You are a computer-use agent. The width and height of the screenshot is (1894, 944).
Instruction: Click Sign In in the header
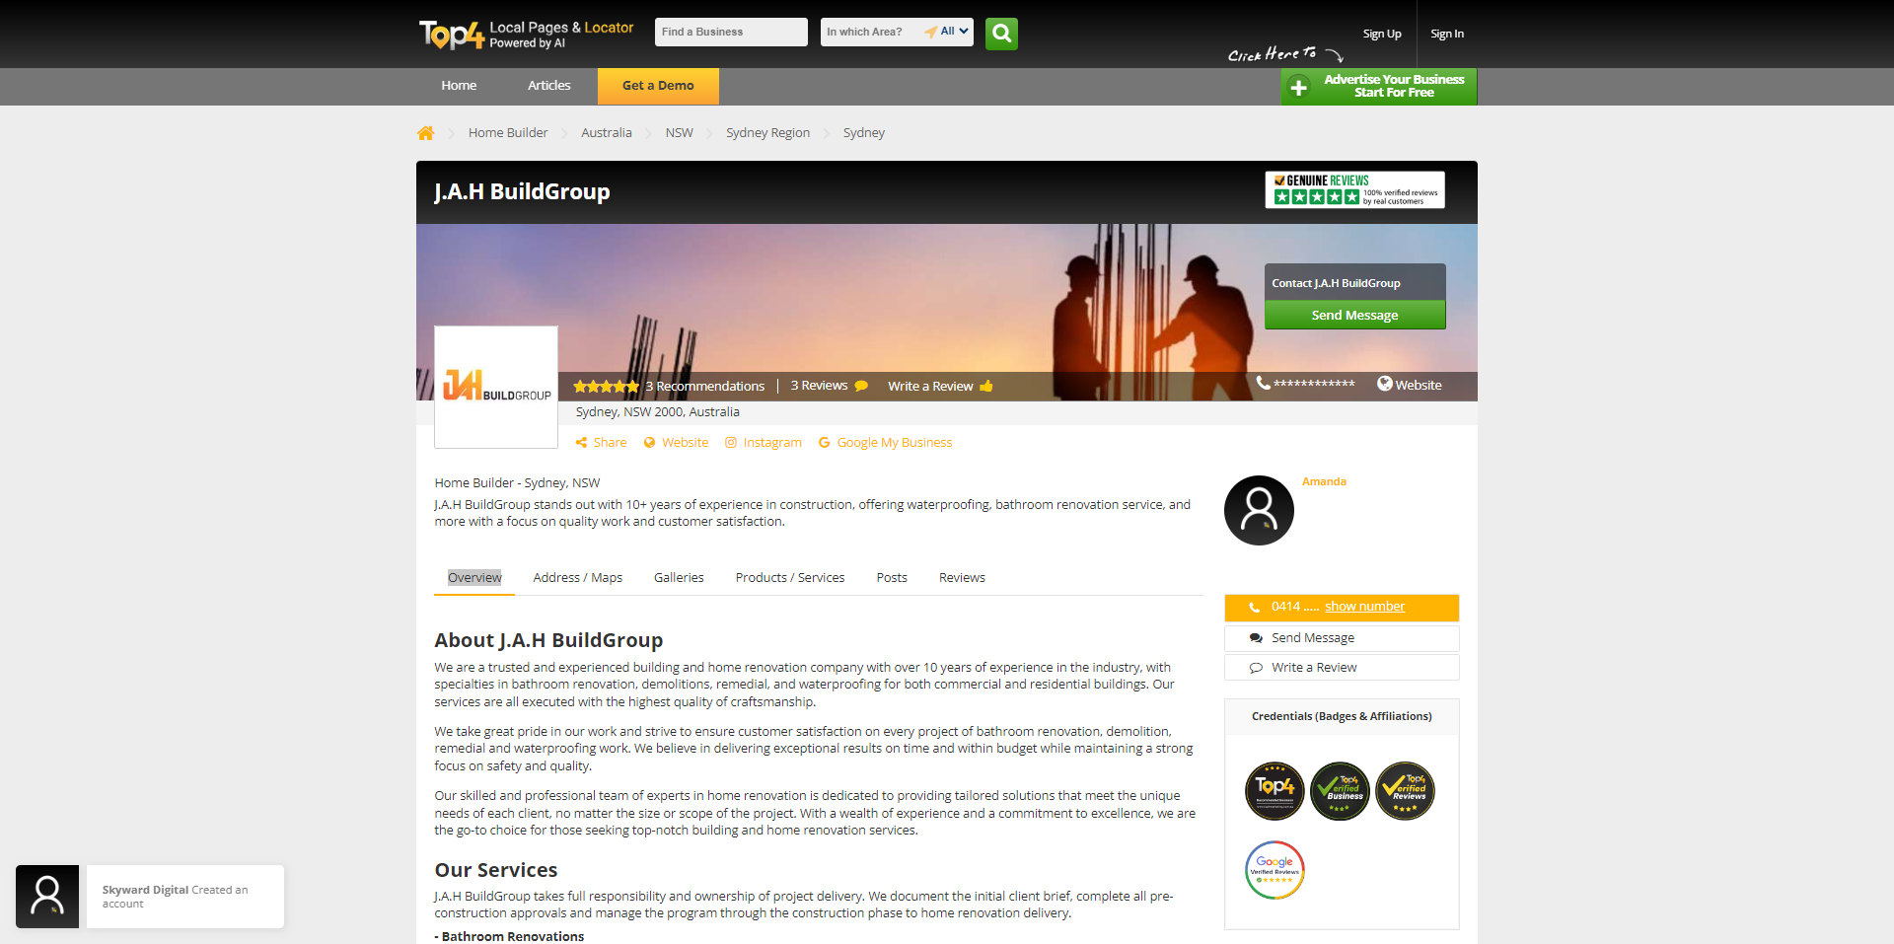pyautogui.click(x=1447, y=34)
